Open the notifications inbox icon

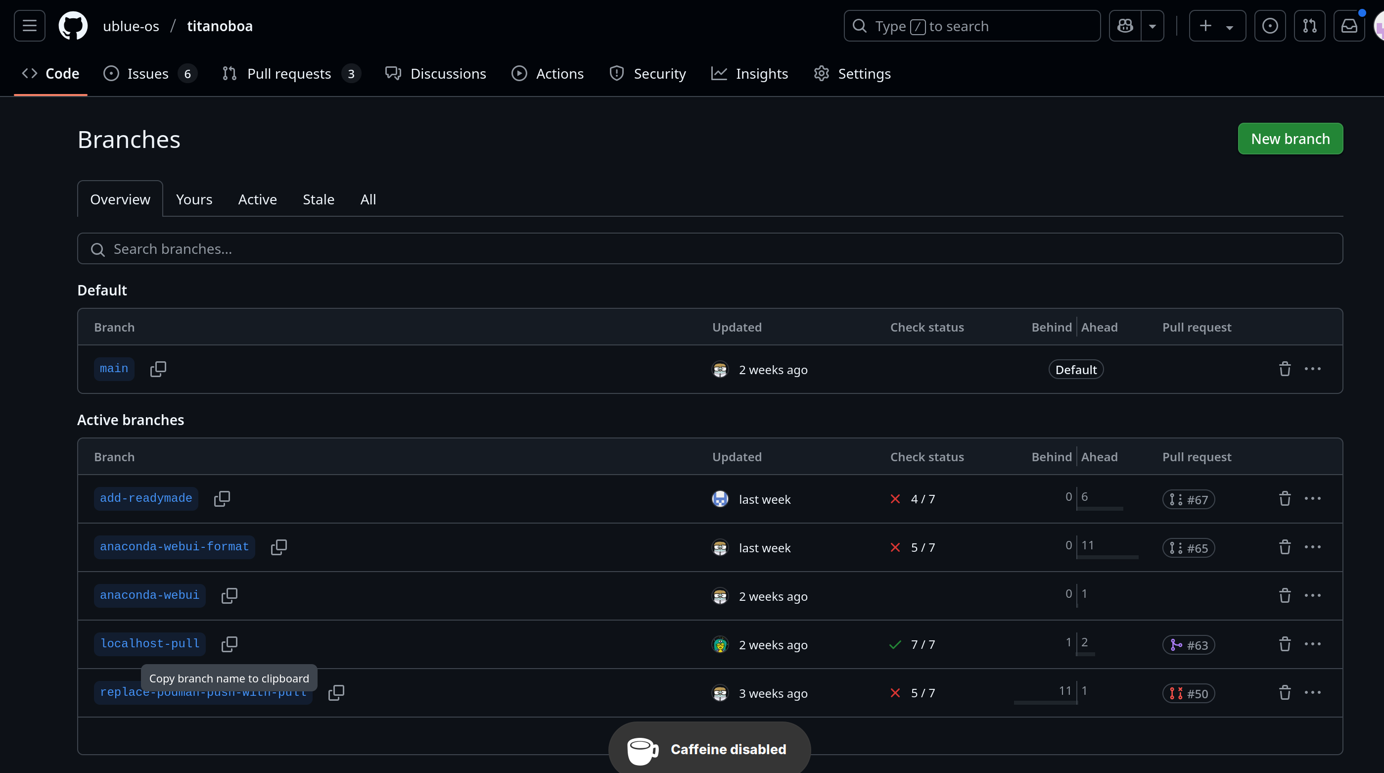click(x=1349, y=26)
